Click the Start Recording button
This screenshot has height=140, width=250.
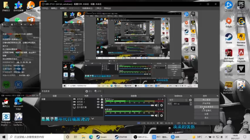tap(206, 103)
